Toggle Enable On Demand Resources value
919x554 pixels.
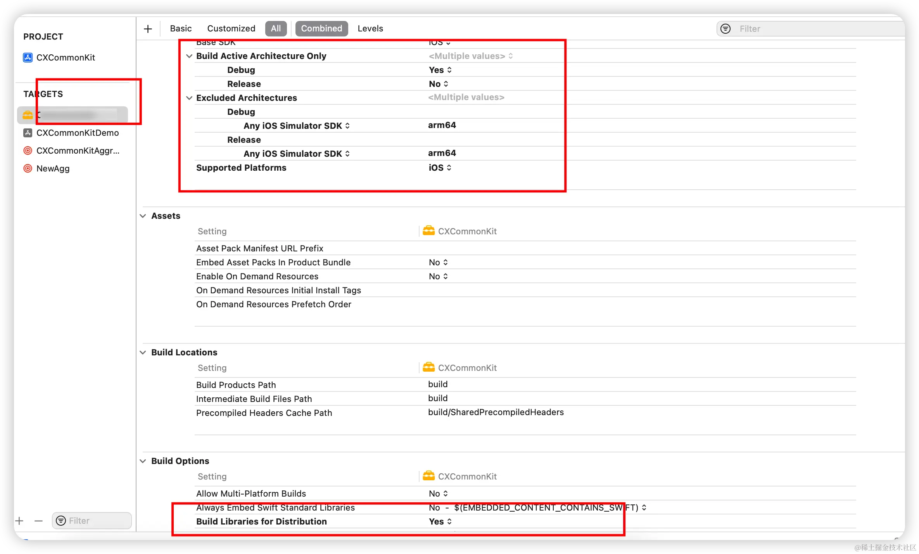(438, 276)
